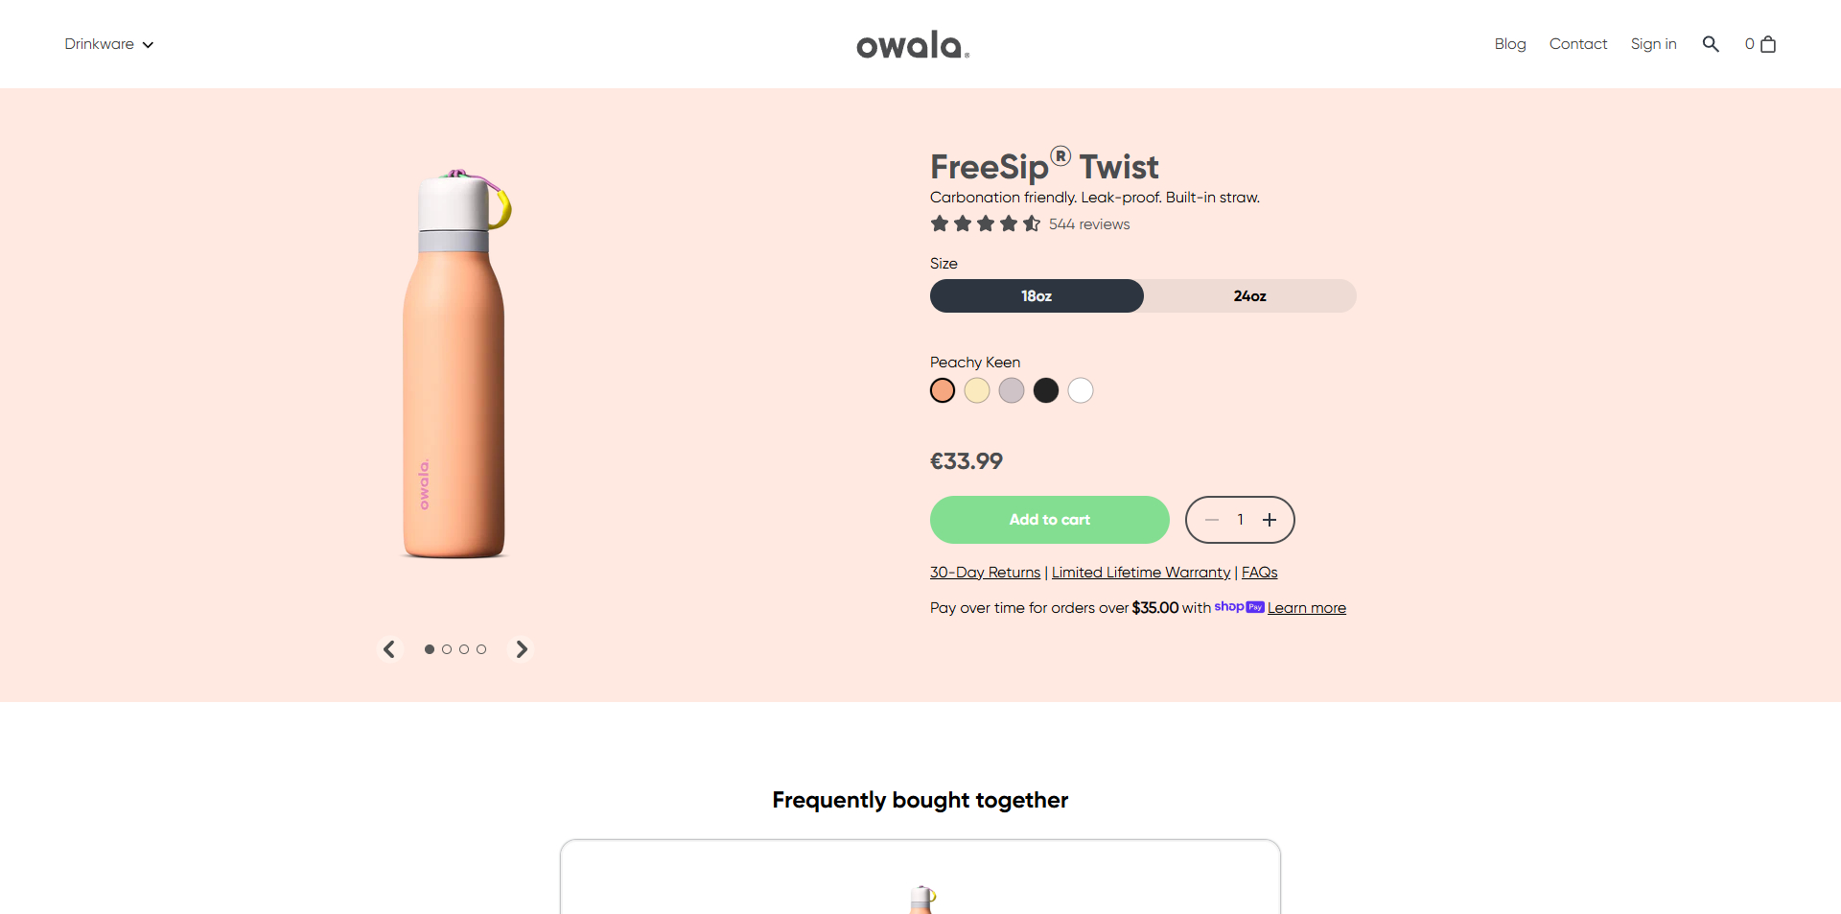The height and width of the screenshot is (914, 1841).
Task: Click the Drinkware chevron arrow
Action: point(149,44)
